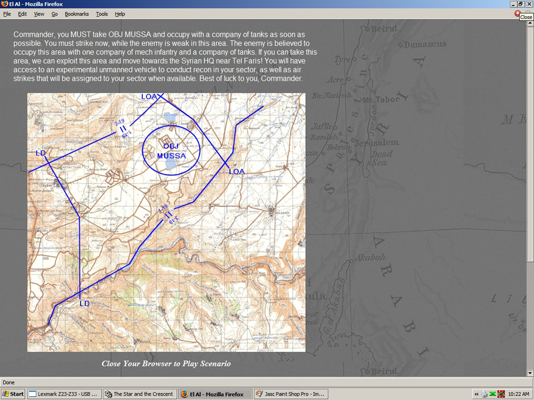Click the printer icon in system tray
Image resolution: width=534 pixels, height=400 pixels.
coord(484,394)
